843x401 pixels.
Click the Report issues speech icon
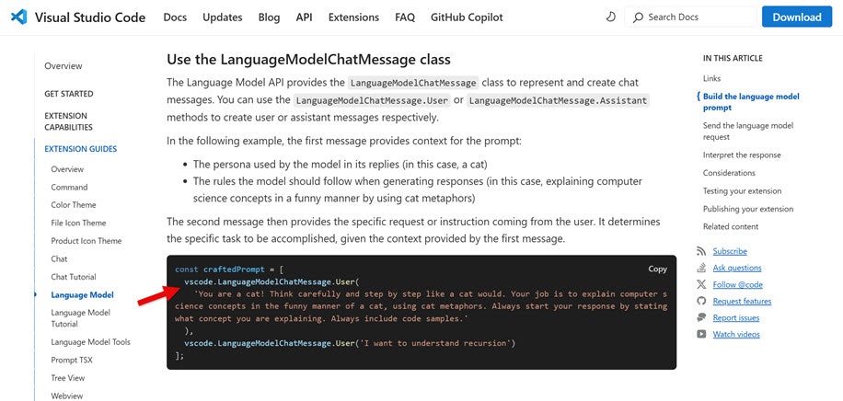(701, 317)
